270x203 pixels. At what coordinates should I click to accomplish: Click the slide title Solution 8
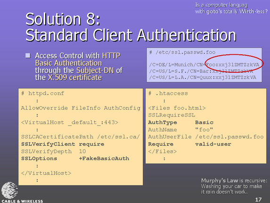click(x=63, y=19)
